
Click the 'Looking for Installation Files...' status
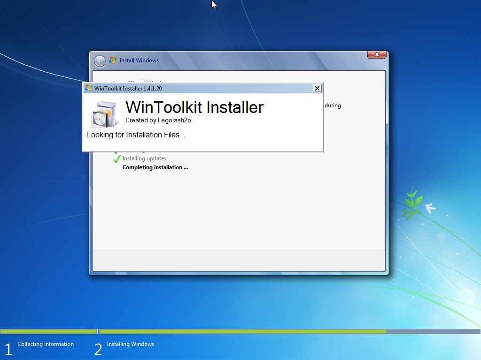[x=136, y=135]
